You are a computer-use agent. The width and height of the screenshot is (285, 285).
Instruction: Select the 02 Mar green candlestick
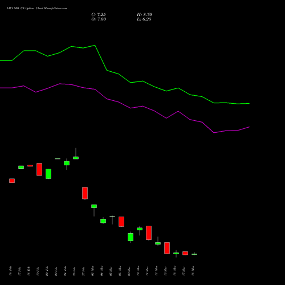coord(94,206)
